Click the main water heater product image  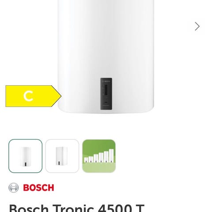coord(106,57)
